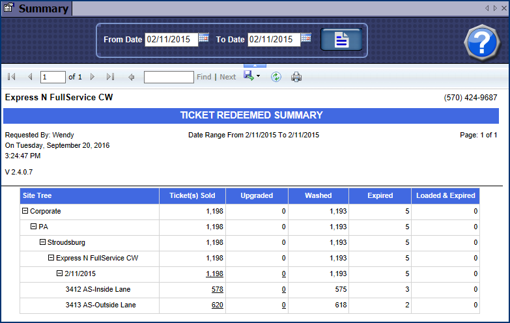The width and height of the screenshot is (510, 323).
Task: Collapse the Corporate tree node
Action: click(25, 211)
